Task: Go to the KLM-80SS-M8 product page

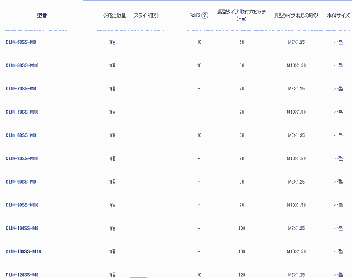Action: (21, 135)
